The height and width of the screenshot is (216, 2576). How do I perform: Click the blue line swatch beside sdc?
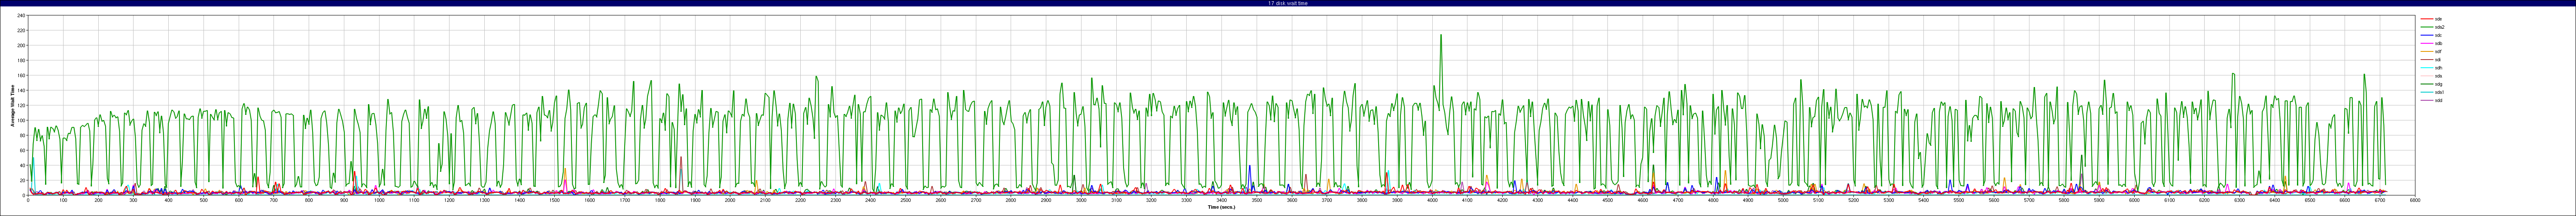pyautogui.click(x=2427, y=35)
